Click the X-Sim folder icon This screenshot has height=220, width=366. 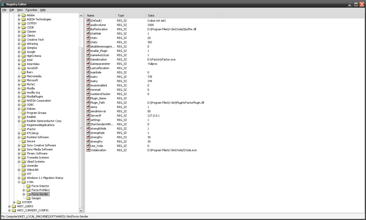(23, 182)
